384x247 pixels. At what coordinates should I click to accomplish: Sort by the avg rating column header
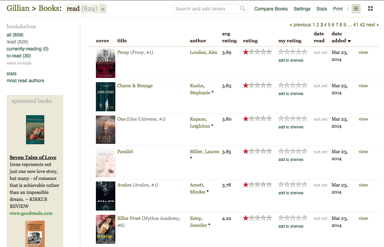click(x=229, y=37)
